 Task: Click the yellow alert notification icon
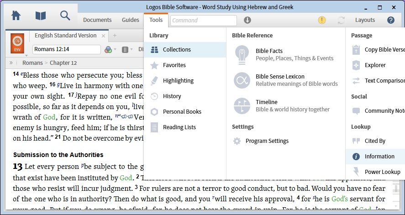click(322, 20)
